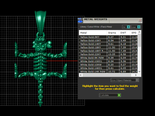Click the green arrow on the Calculate button
Viewport: 155px width, 116px height.
(x=119, y=95)
